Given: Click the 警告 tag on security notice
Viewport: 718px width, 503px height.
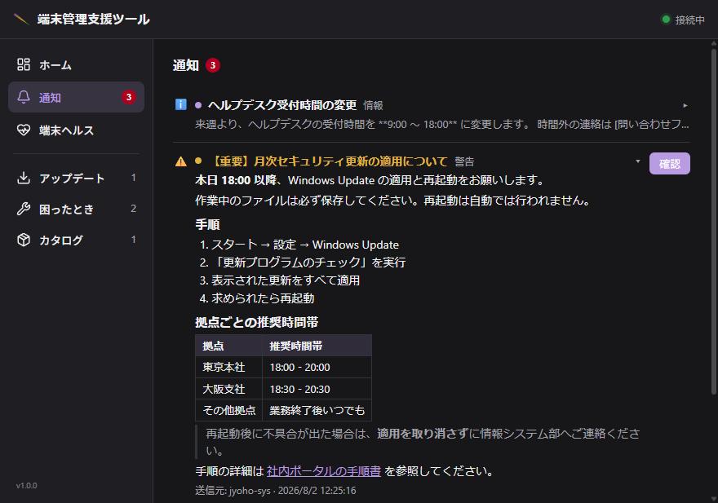Looking at the screenshot, I should tap(464, 161).
